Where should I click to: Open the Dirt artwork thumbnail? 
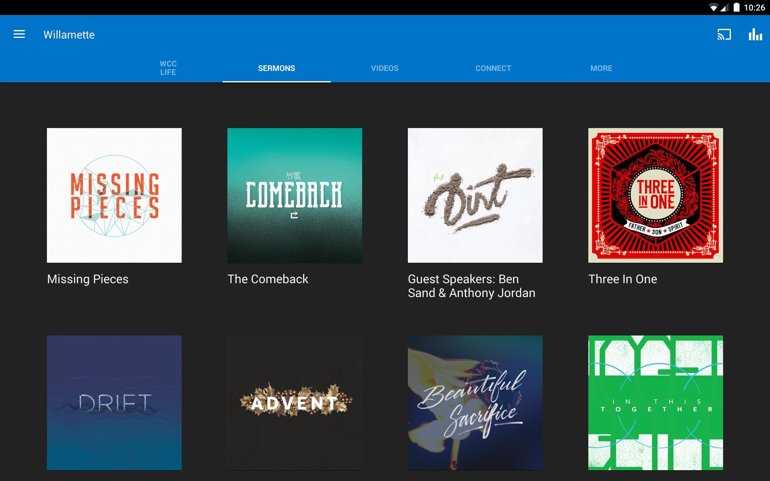pos(475,195)
